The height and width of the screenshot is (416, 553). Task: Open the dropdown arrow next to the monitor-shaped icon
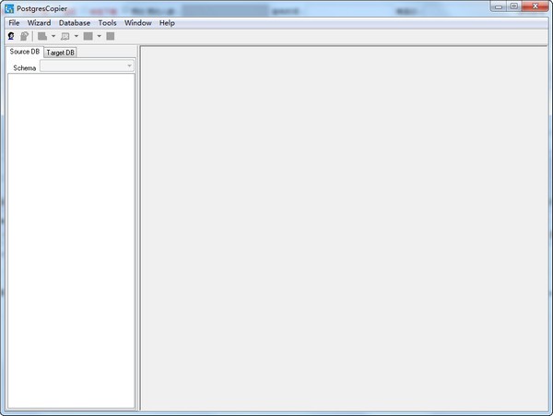[76, 36]
